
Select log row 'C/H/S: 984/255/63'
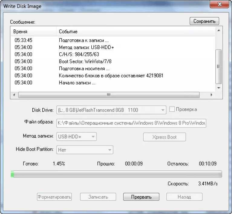(113, 54)
